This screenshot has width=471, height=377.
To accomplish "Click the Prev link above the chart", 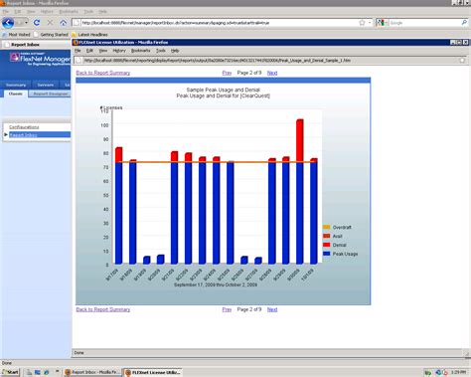I will 227,73.
